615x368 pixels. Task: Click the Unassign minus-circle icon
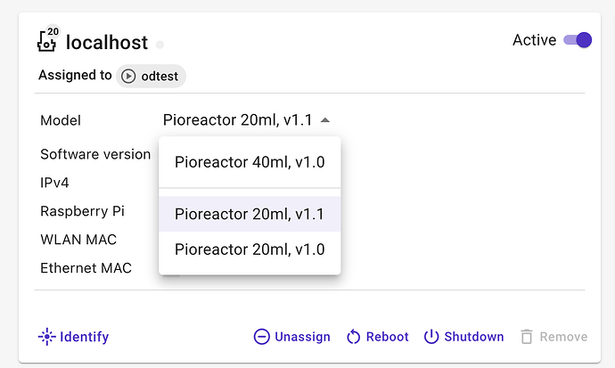tap(262, 337)
